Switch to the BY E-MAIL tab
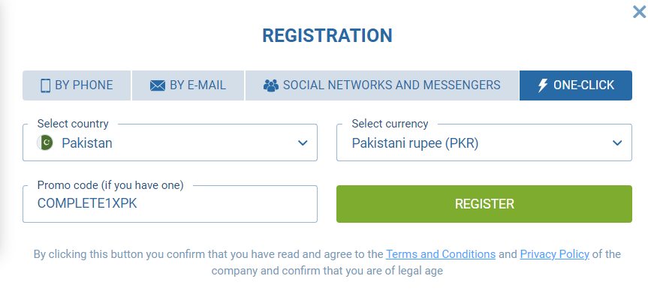Screen dimensions: 648x294 tap(188, 85)
